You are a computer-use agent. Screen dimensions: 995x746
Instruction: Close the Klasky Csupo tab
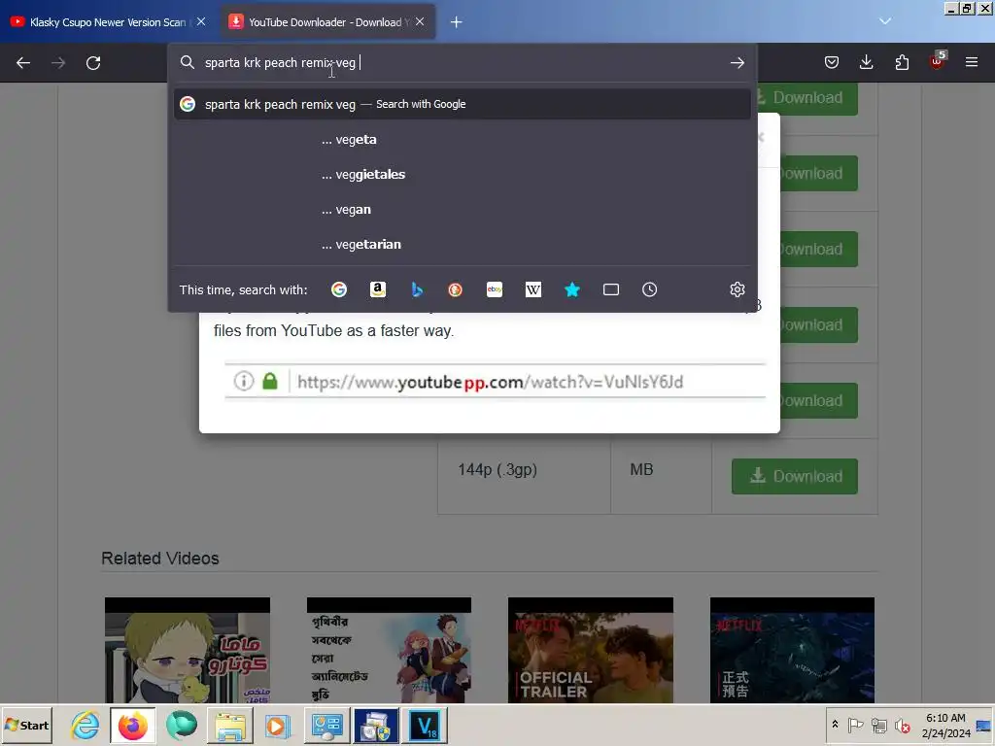(201, 21)
